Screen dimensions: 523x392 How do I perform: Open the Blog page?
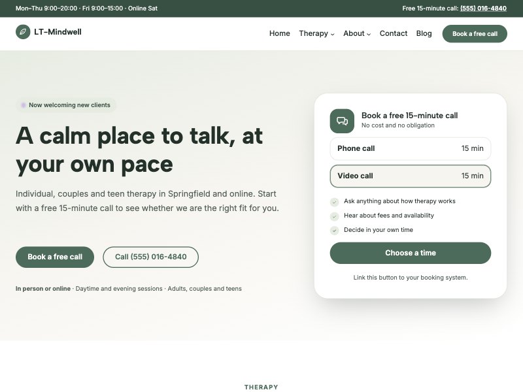point(424,34)
